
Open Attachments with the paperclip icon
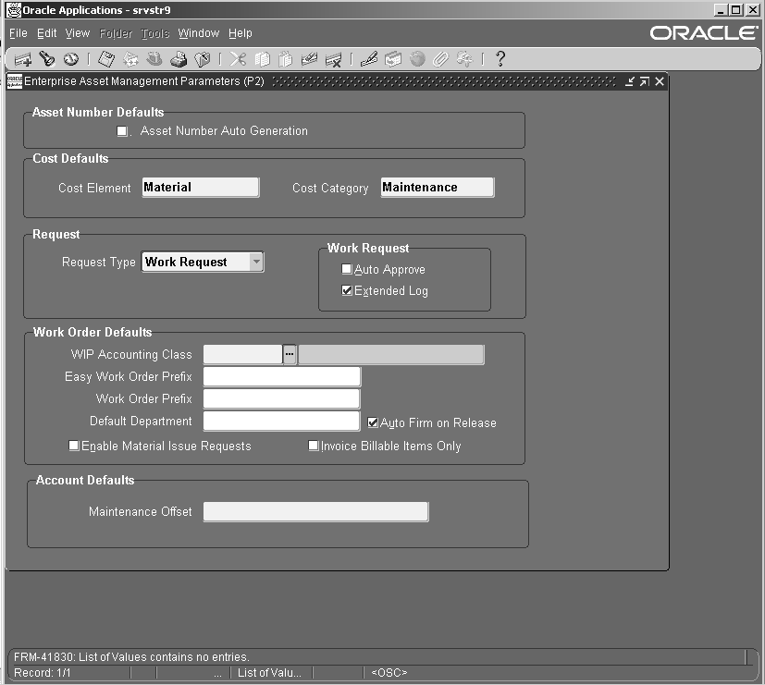440,59
